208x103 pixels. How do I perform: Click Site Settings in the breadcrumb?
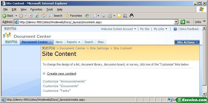click(x=99, y=48)
